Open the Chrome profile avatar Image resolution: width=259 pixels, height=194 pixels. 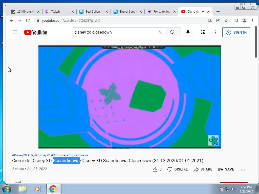pos(244,20)
